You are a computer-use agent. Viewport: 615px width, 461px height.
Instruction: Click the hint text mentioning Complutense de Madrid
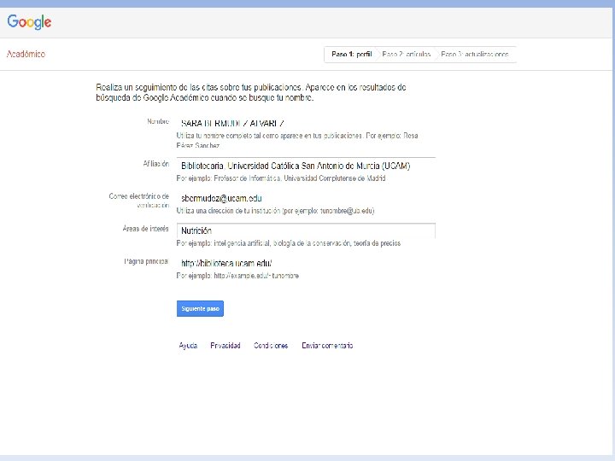pos(281,178)
